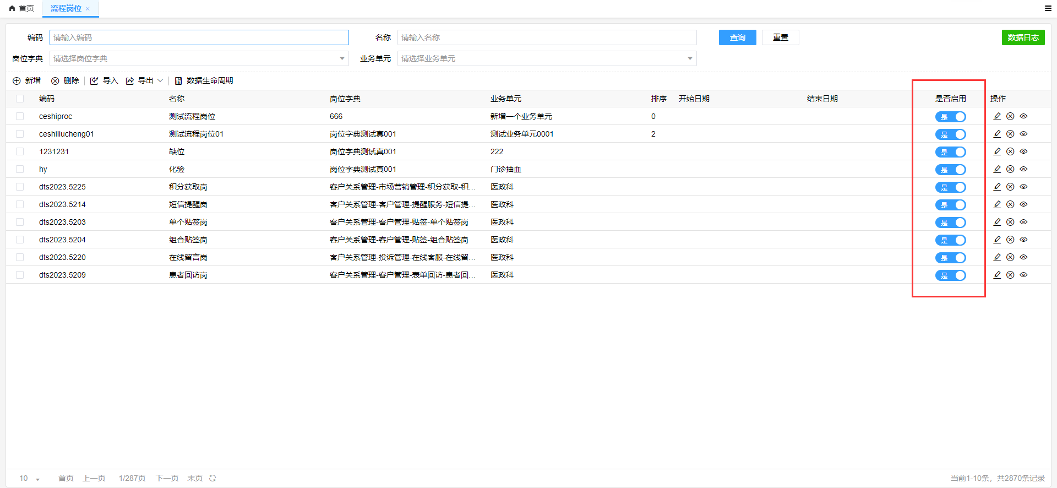Open 数据生命周期 data lifecycle tool
Image resolution: width=1057 pixels, height=488 pixels.
[x=204, y=80]
